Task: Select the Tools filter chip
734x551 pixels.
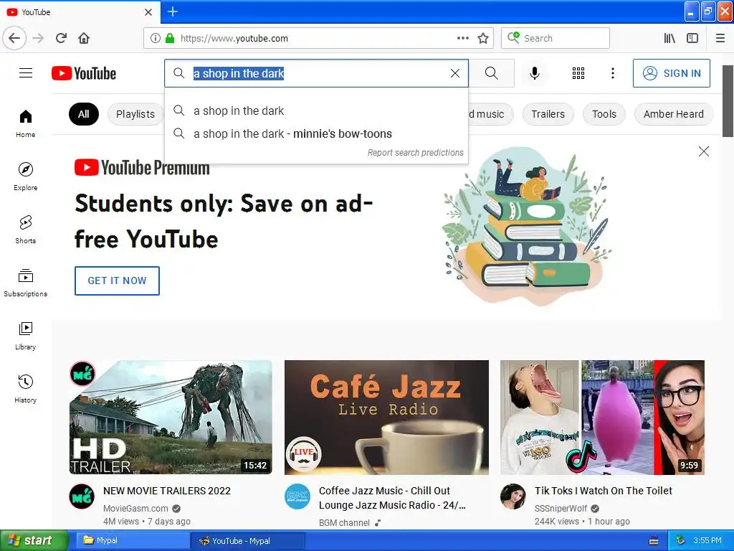Action: (x=604, y=114)
